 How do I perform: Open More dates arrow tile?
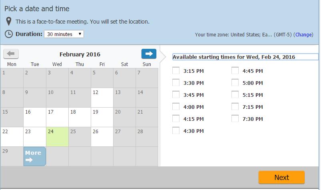point(35,156)
